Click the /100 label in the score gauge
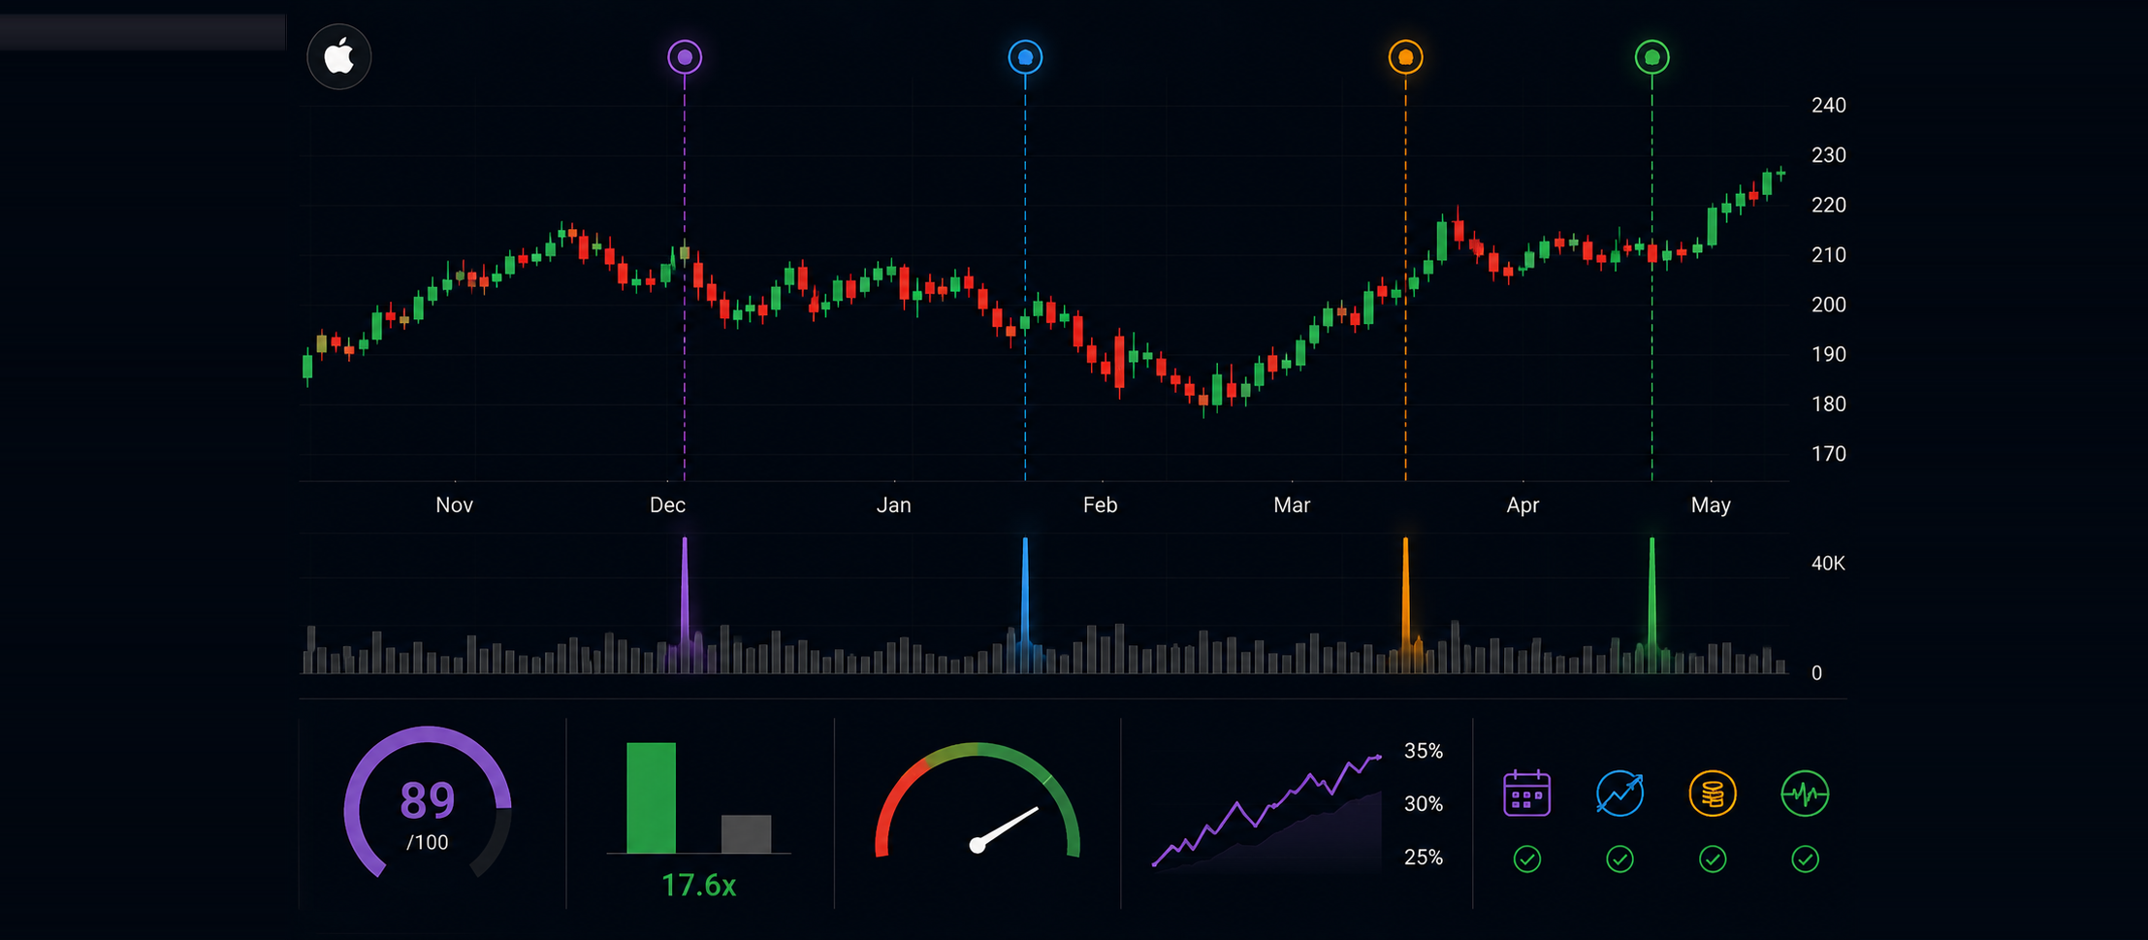Viewport: 2148px width, 940px height. click(427, 842)
